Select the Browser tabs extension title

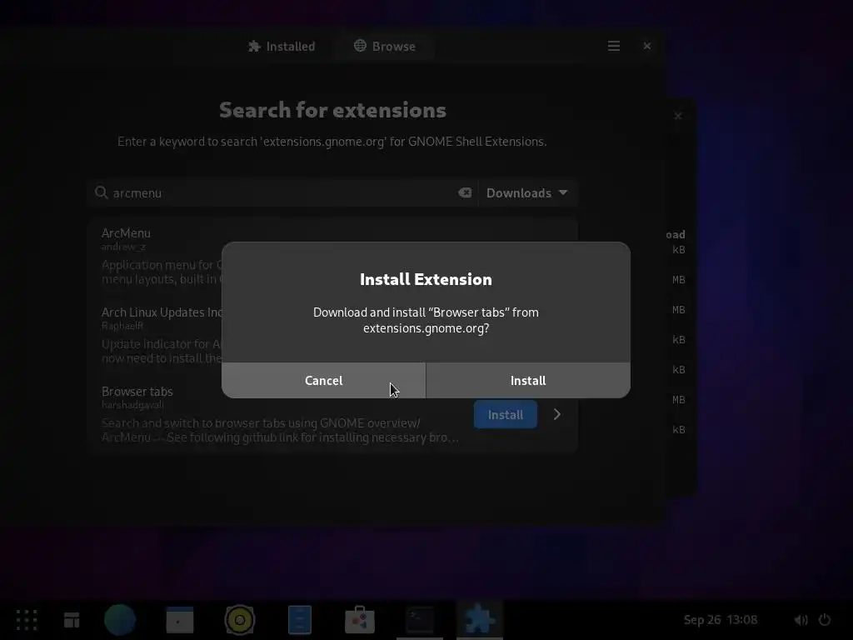[x=137, y=392]
